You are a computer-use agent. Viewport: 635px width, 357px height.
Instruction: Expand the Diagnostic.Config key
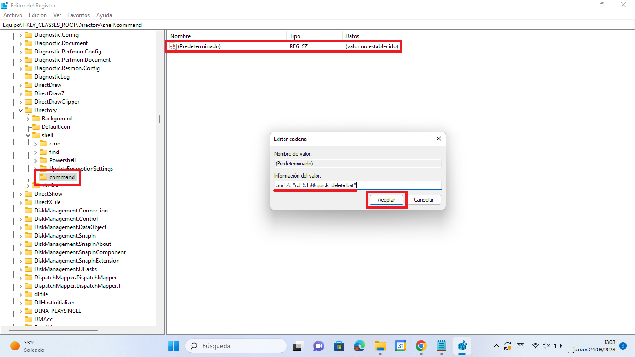(20, 35)
